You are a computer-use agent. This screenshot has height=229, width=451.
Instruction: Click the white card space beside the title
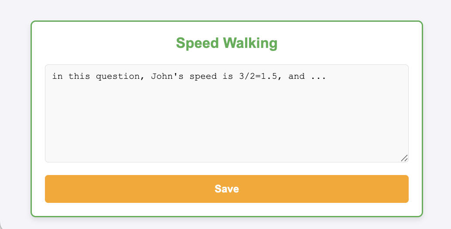click(x=349, y=43)
